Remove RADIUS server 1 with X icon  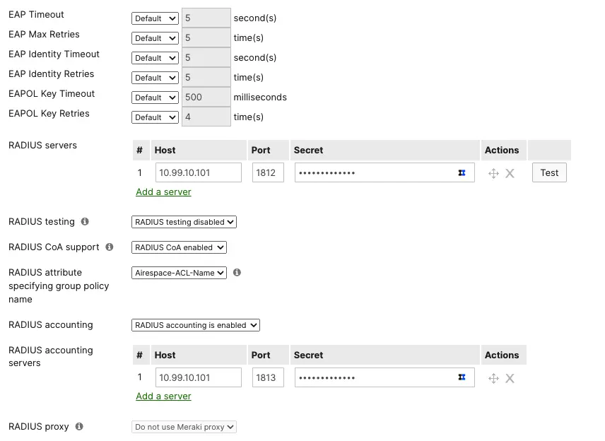coord(510,173)
